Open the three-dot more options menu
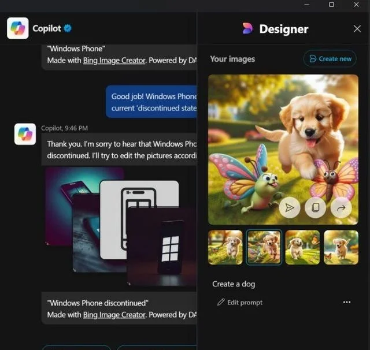 [x=347, y=302]
